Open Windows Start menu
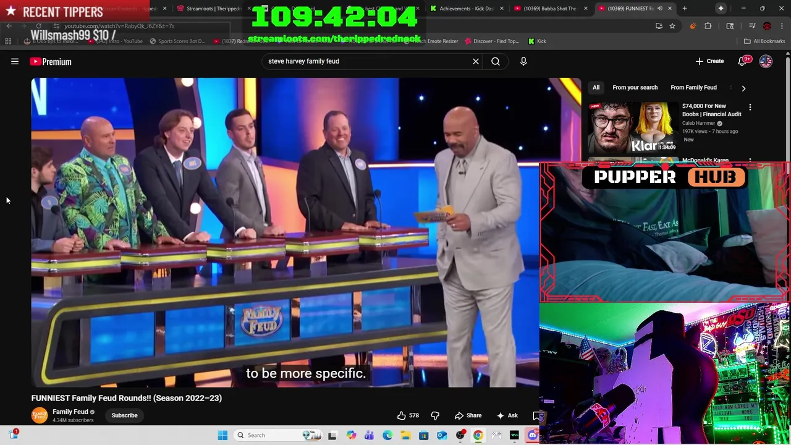Image resolution: width=791 pixels, height=445 pixels. (x=222, y=435)
